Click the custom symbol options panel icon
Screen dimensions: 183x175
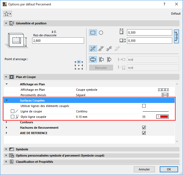coord(12,155)
